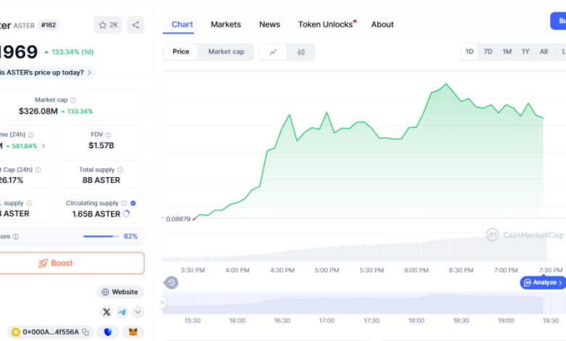Image resolution: width=566 pixels, height=341 pixels.
Task: Open the project Website link
Action: coord(120,292)
